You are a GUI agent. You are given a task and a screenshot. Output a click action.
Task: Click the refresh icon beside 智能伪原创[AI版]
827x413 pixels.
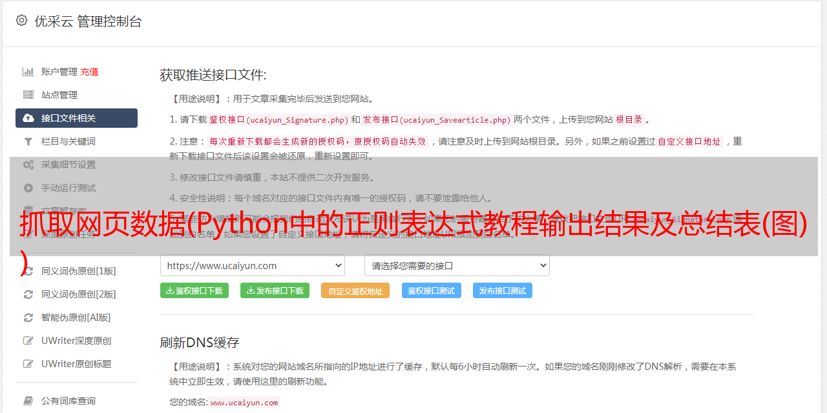click(28, 317)
